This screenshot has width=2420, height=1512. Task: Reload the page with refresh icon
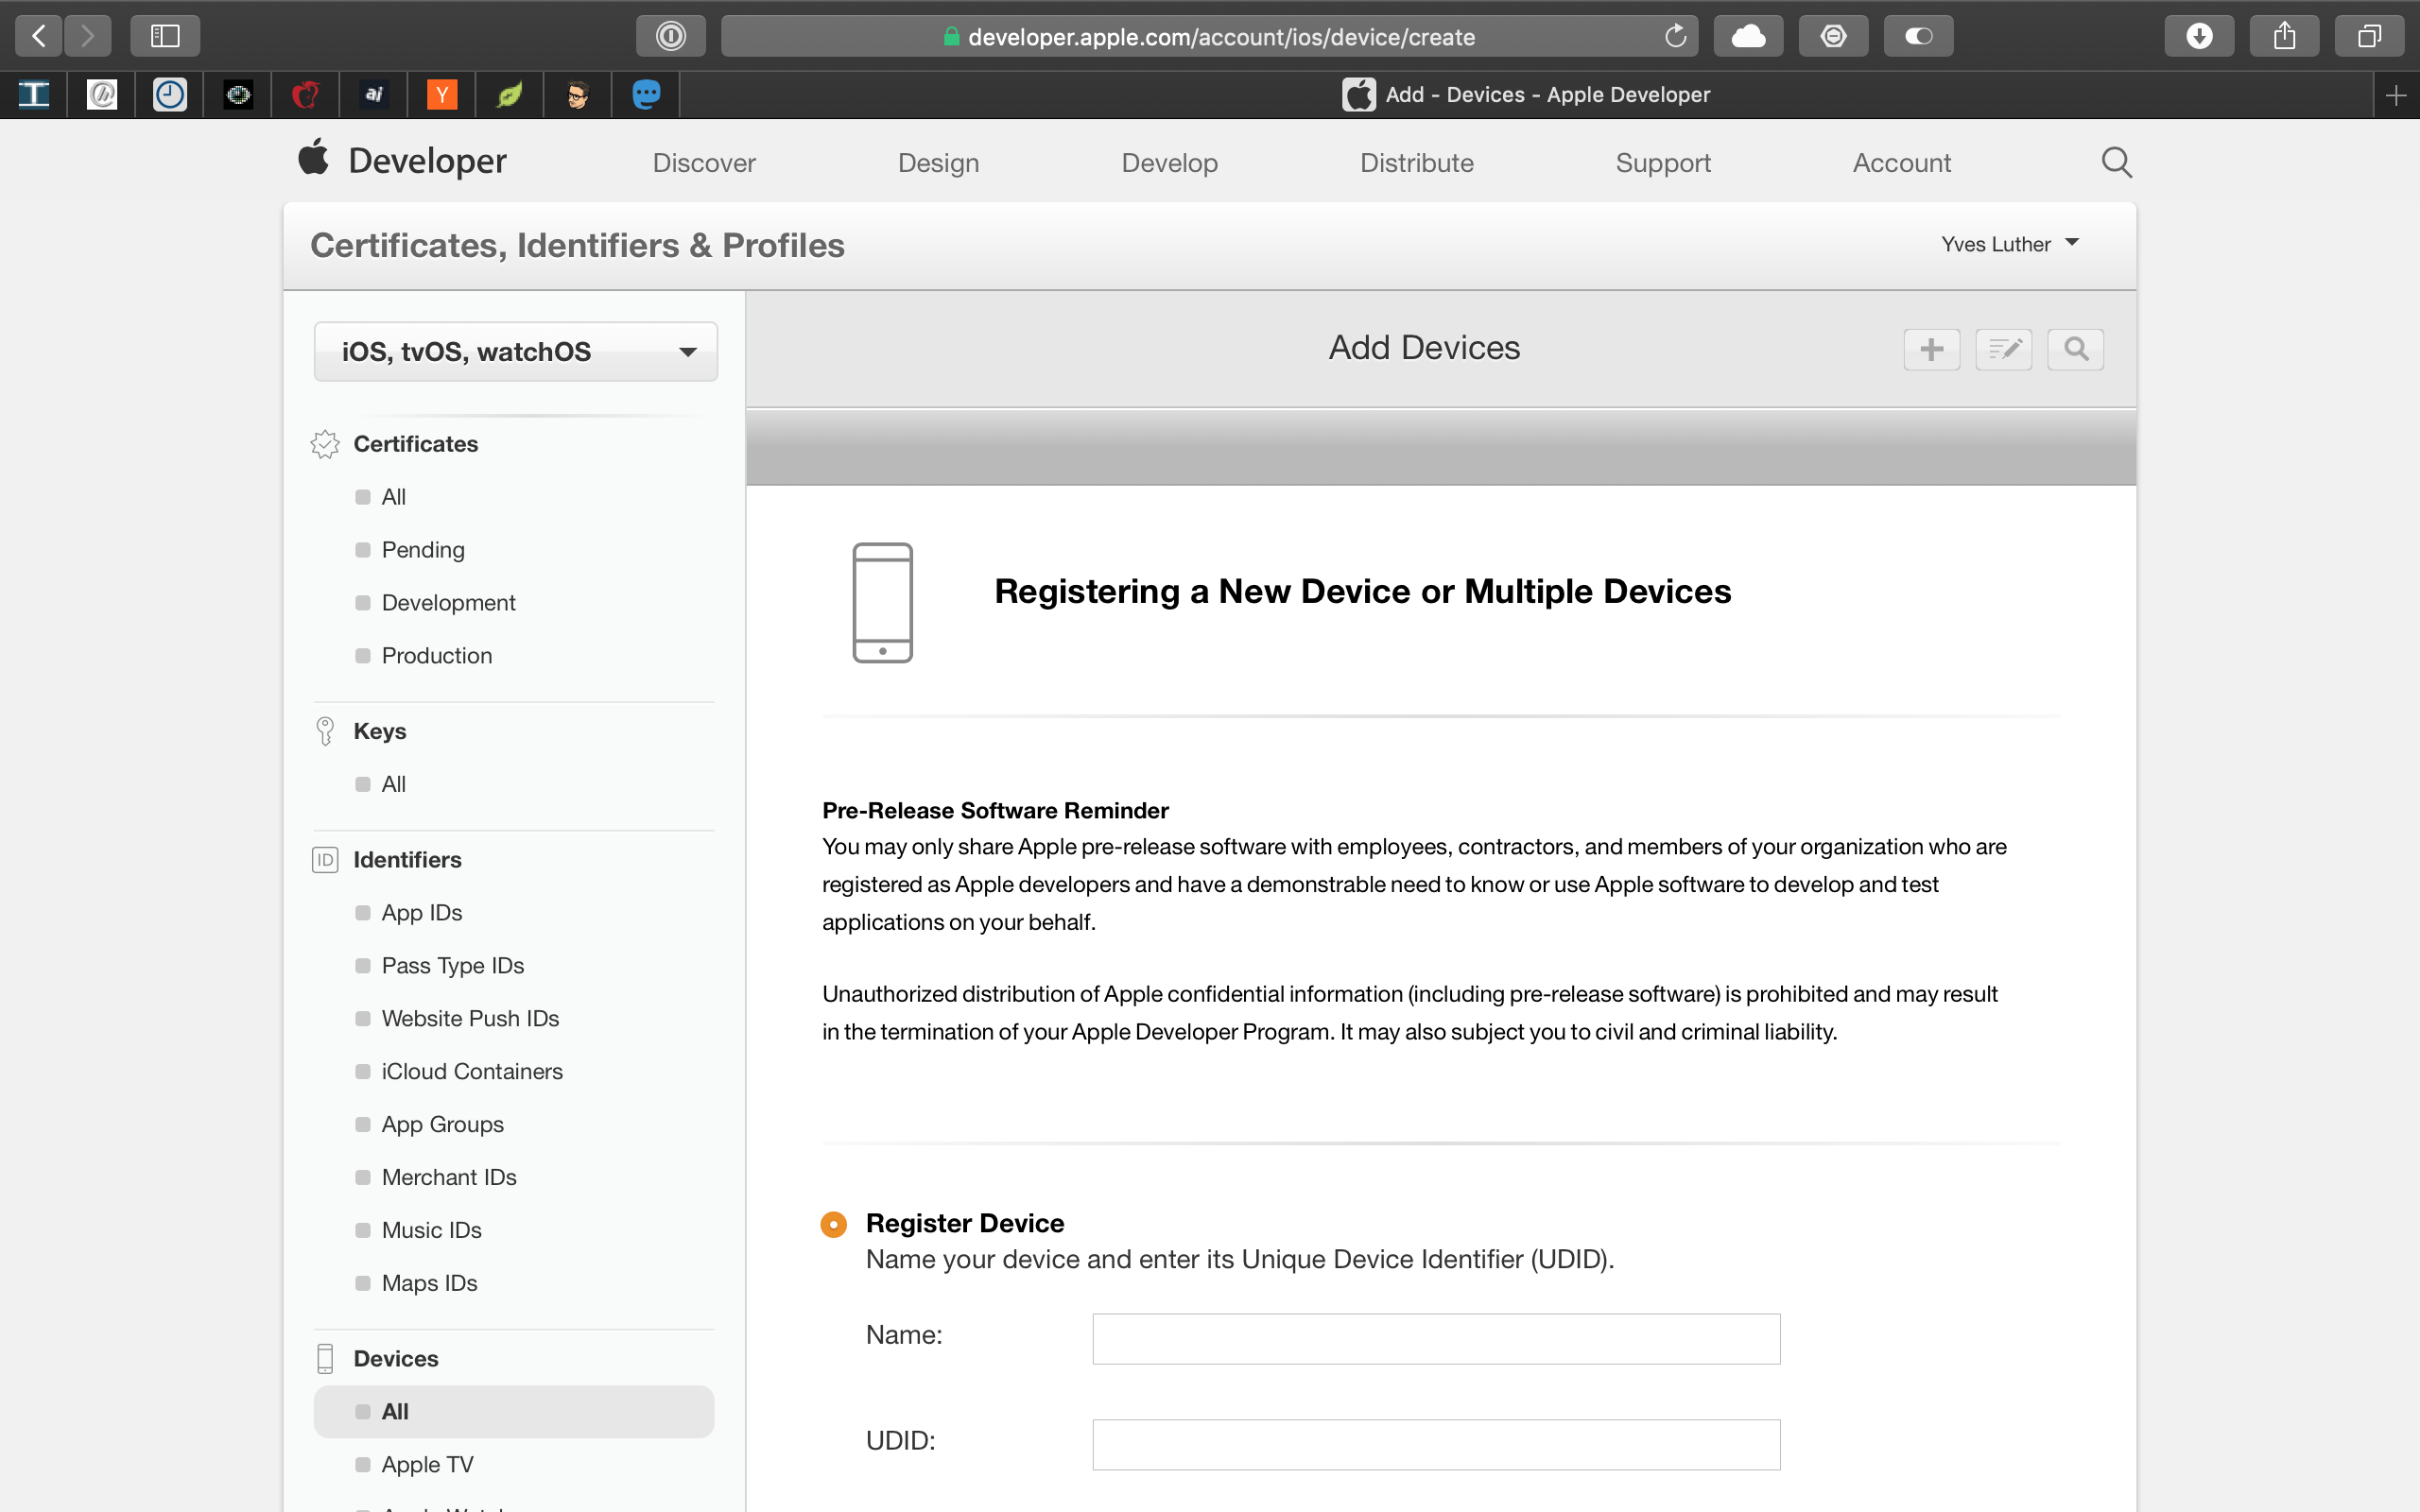(x=1675, y=37)
